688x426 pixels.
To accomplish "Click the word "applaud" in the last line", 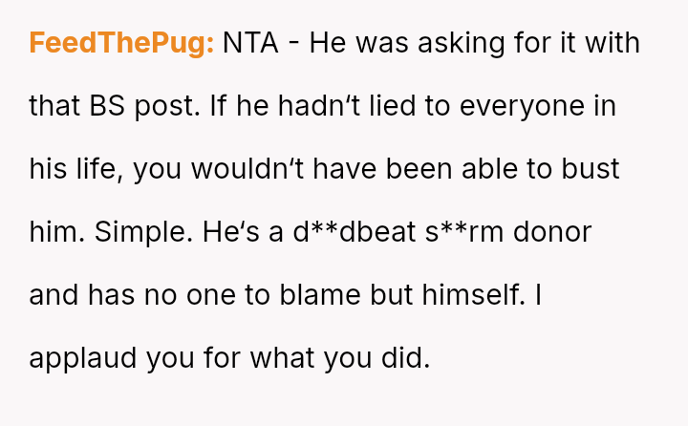I will point(83,358).
